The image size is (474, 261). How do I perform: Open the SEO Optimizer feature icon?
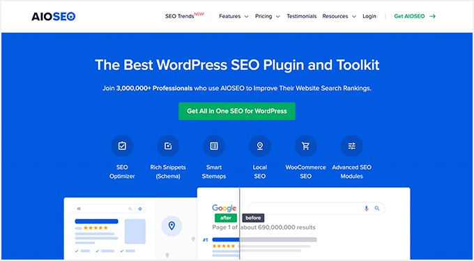(x=122, y=147)
